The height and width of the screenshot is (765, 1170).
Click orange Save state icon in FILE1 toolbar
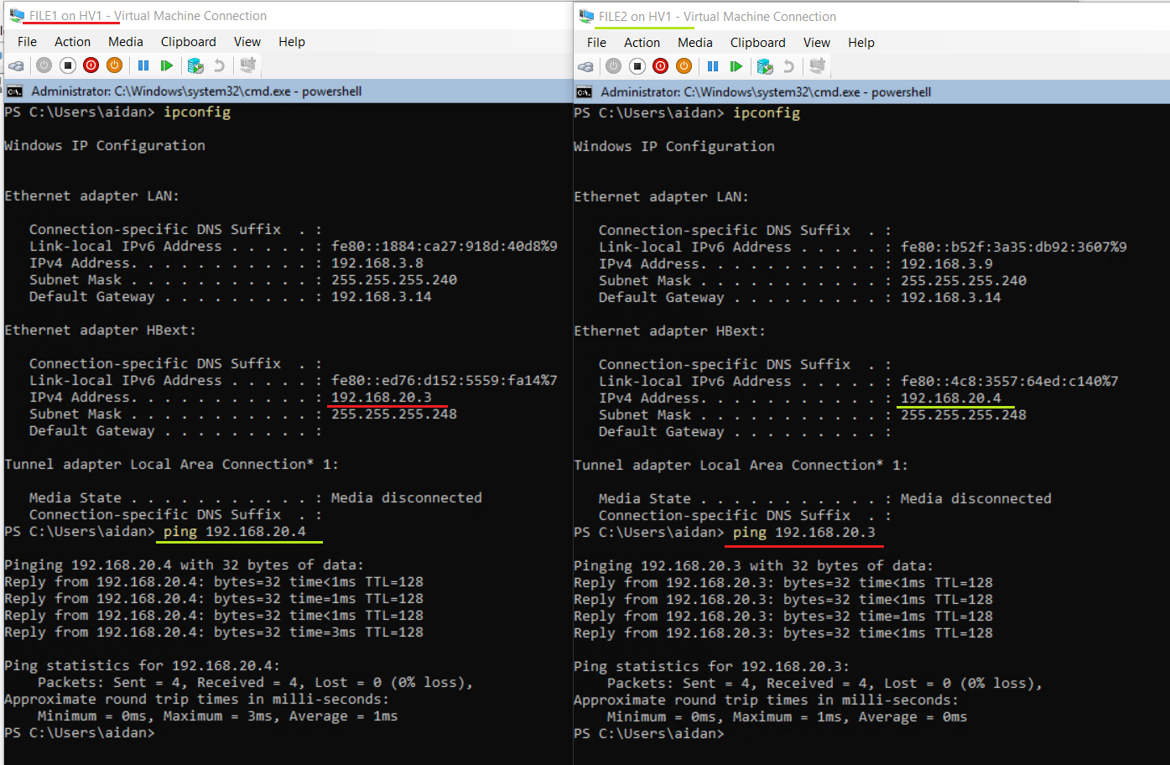[x=115, y=65]
